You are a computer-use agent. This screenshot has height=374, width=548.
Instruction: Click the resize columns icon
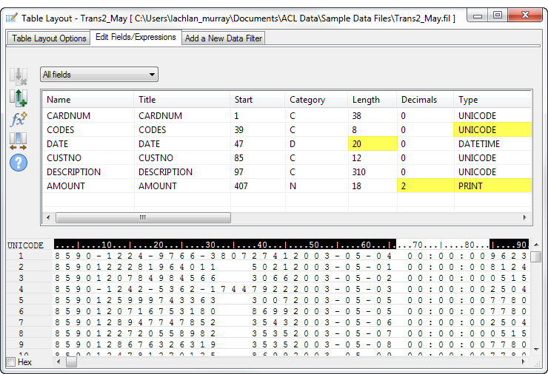coord(19,140)
